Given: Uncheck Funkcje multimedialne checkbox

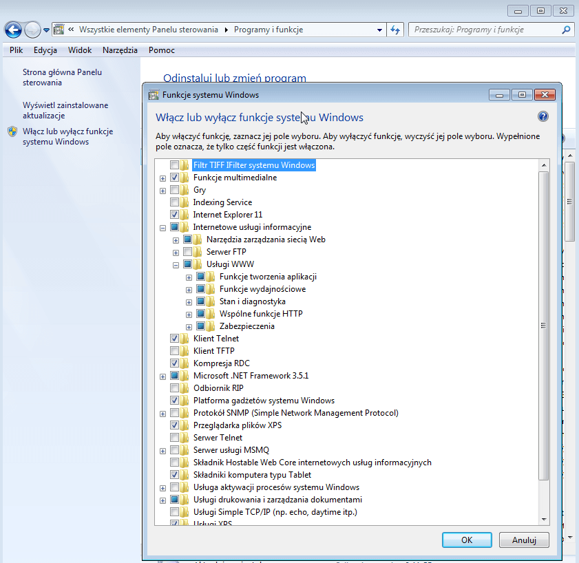Looking at the screenshot, I should [x=174, y=178].
